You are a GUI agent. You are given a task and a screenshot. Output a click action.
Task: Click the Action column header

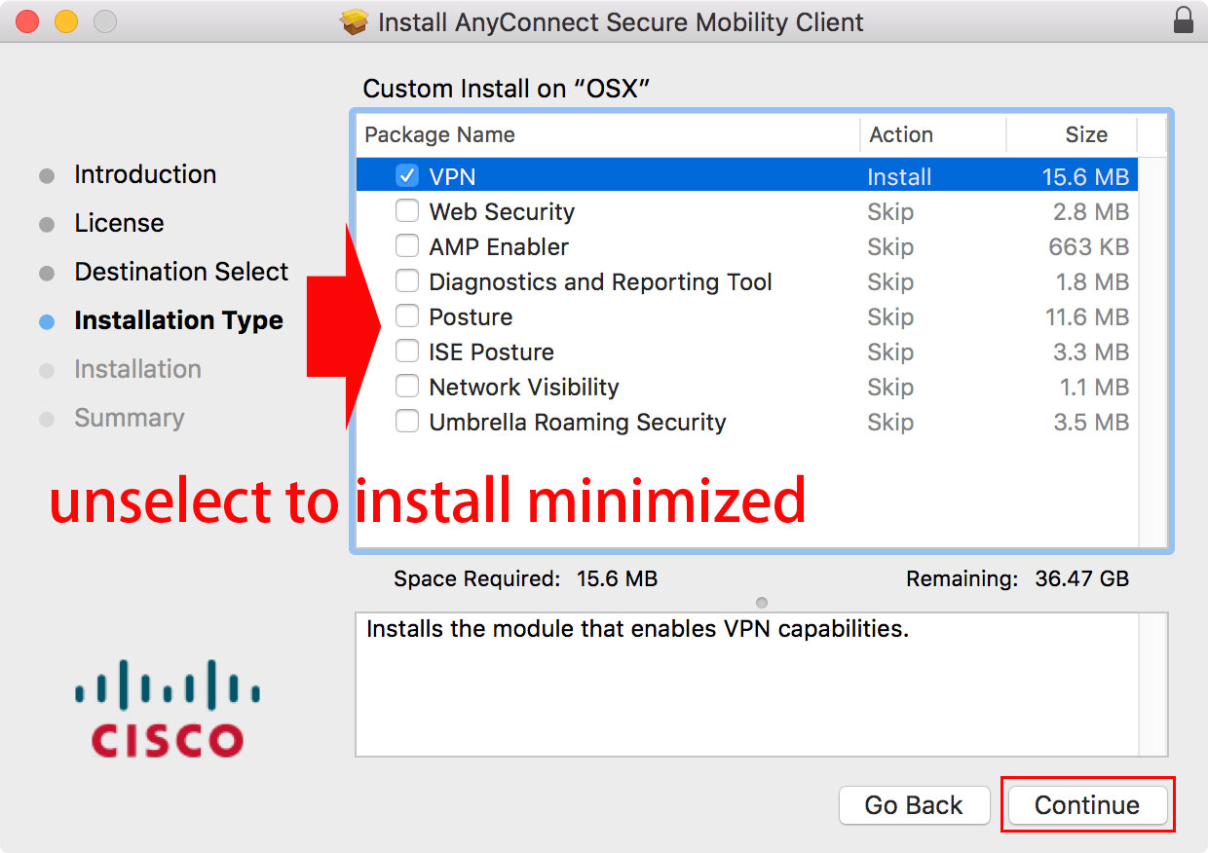click(x=933, y=135)
